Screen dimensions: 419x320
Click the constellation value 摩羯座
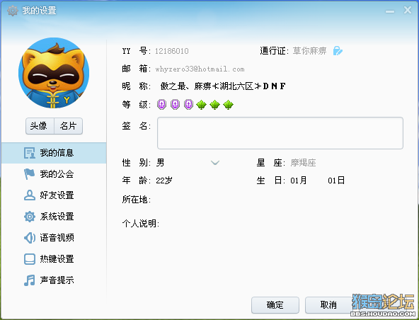point(304,163)
